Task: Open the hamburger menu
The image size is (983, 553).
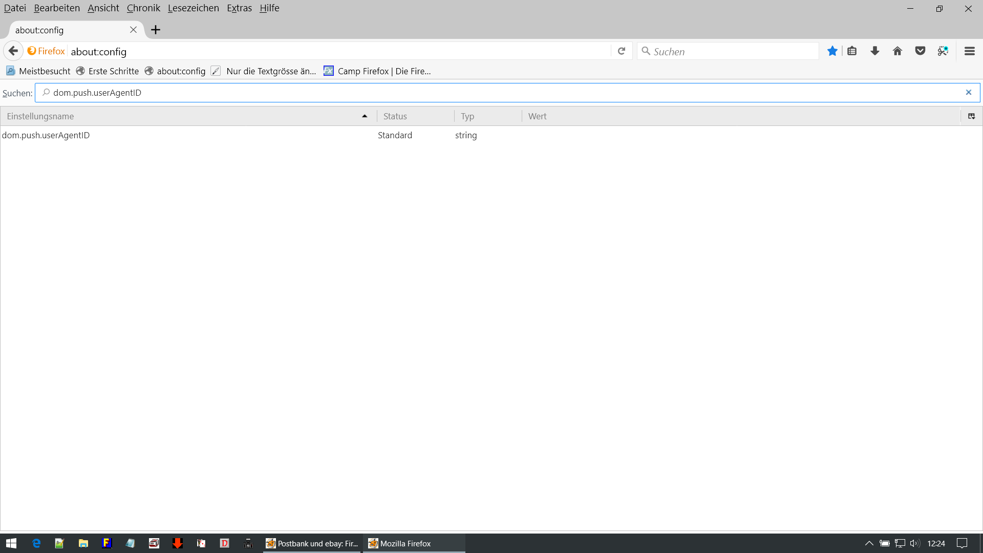Action: (969, 51)
